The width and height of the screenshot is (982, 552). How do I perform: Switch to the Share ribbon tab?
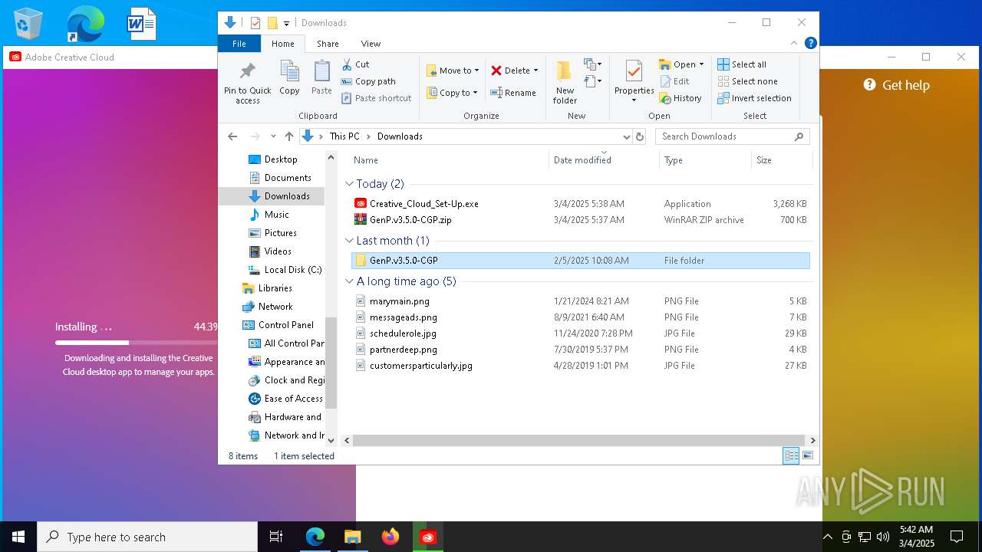click(x=328, y=44)
